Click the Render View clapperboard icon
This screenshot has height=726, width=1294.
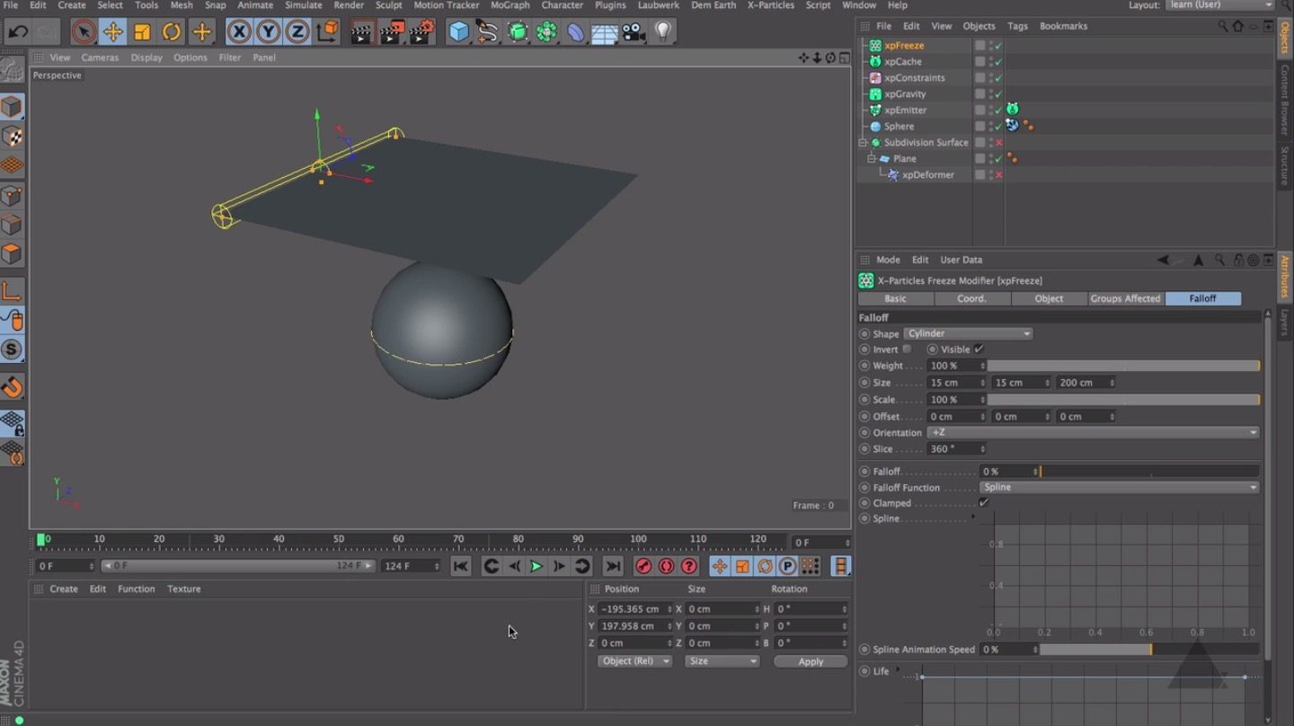[x=361, y=32]
